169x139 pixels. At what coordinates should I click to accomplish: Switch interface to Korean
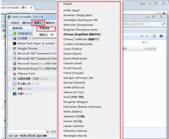tap(73, 121)
